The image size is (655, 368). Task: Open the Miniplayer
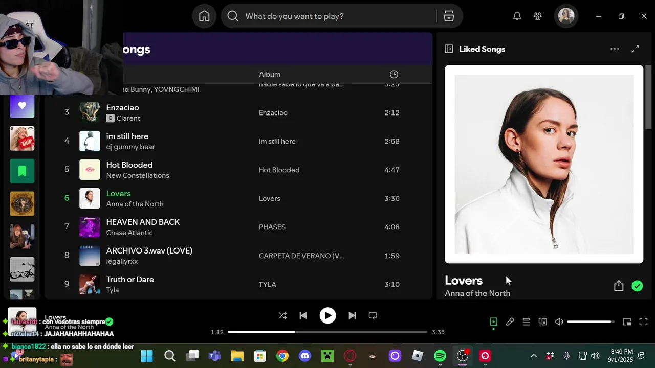[627, 321]
